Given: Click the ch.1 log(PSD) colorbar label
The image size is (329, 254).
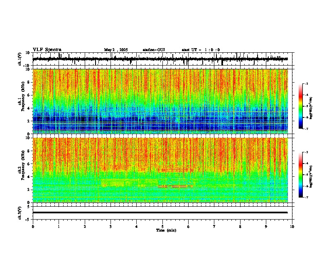Looking at the screenshot, I should pyautogui.click(x=311, y=108).
